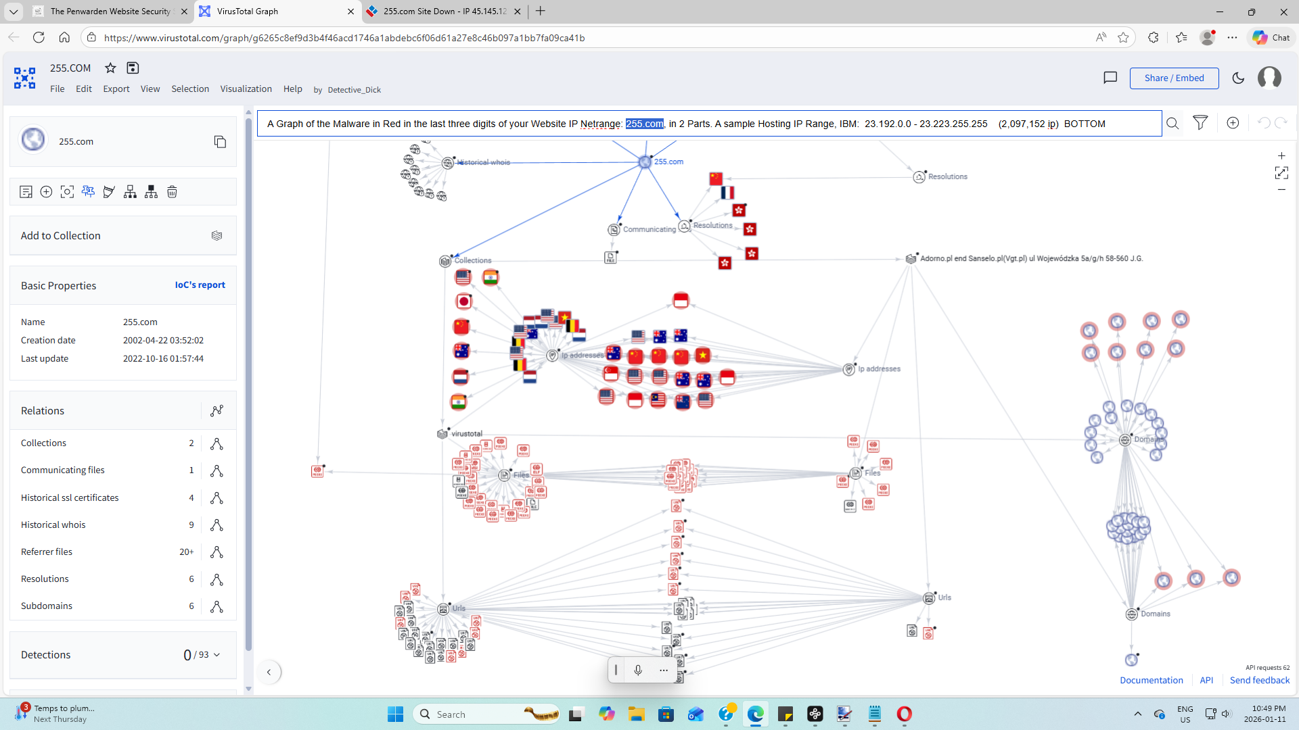Expand the Detections 0/93 chevron
This screenshot has height=730, width=1299.
point(216,655)
